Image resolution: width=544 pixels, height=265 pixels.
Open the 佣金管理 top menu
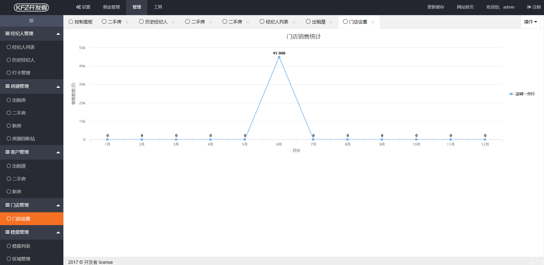coord(111,7)
